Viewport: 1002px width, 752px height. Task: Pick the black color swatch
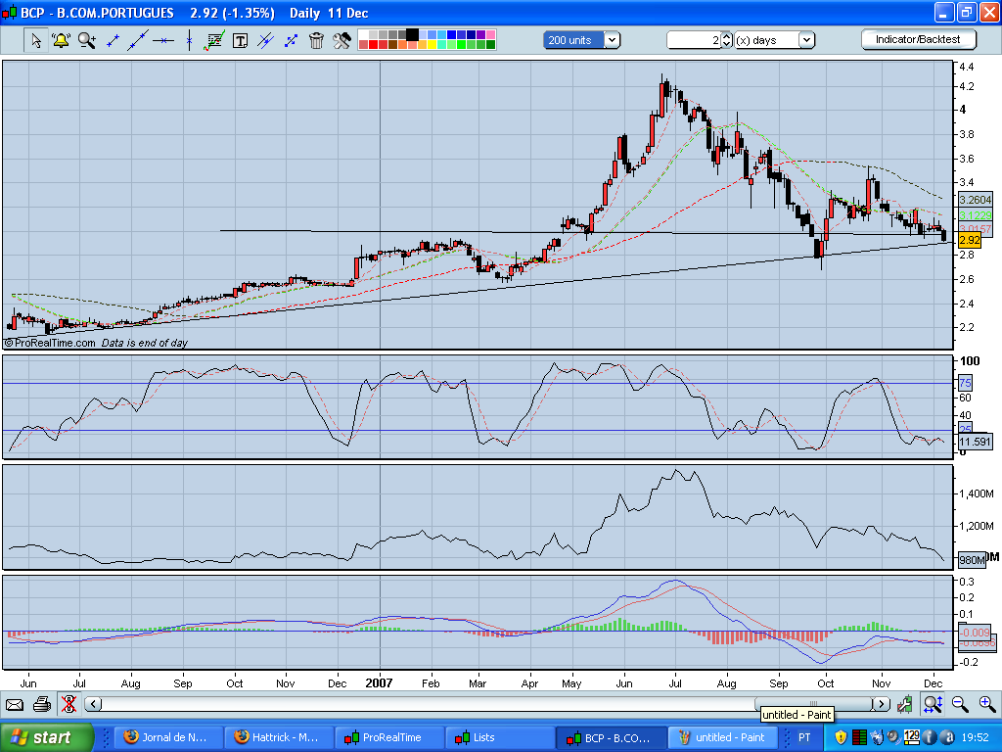(412, 34)
